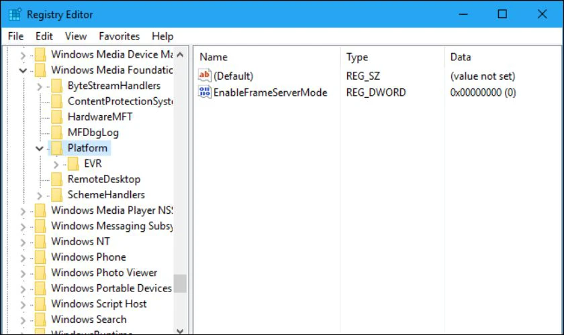Screen dimensions: 564x335
Task: Click the ContentProtectionSystems folder icon
Action: click(x=57, y=101)
